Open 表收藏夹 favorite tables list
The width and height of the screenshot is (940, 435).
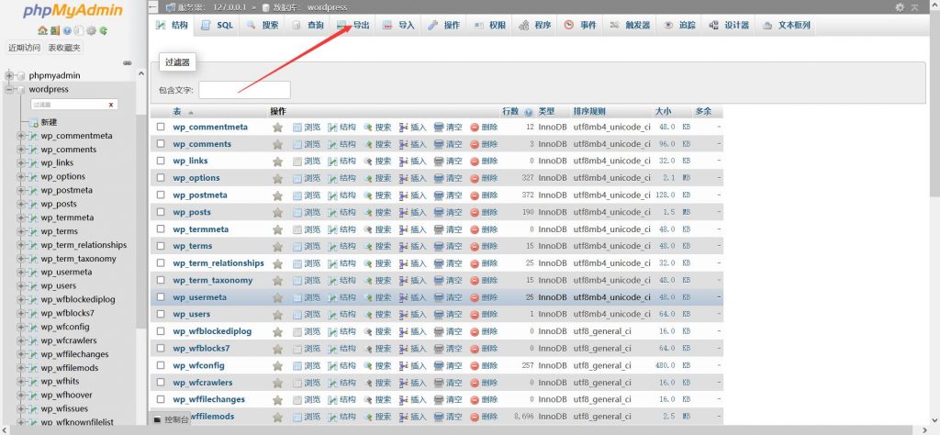pos(65,48)
